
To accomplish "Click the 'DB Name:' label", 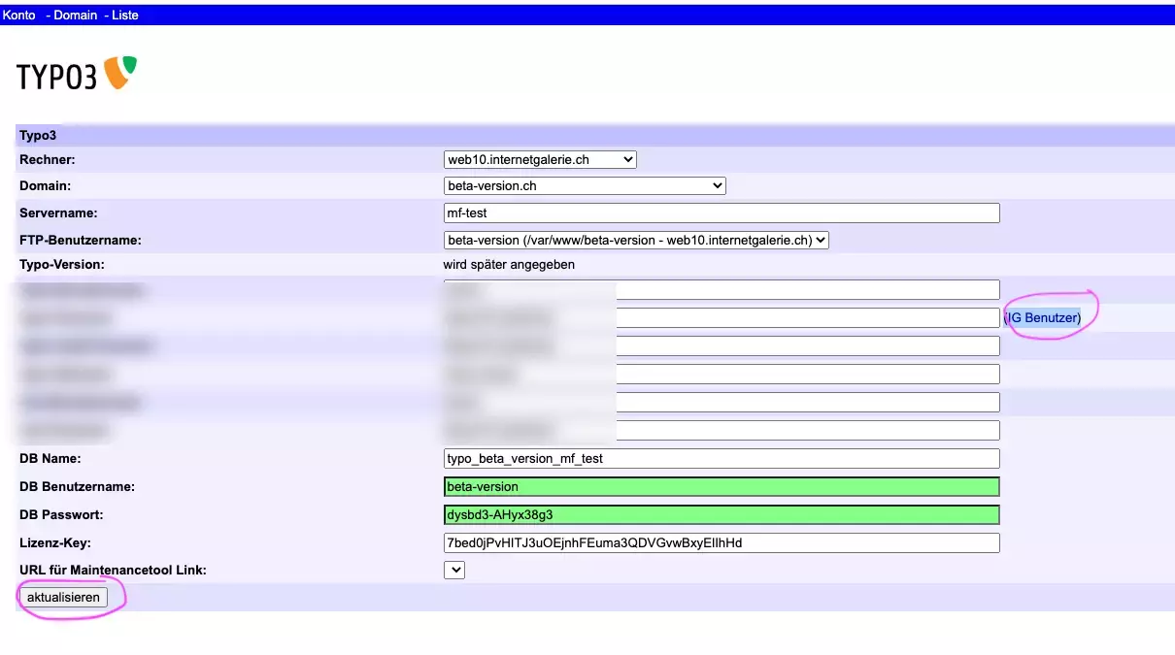I will pyautogui.click(x=50, y=458).
